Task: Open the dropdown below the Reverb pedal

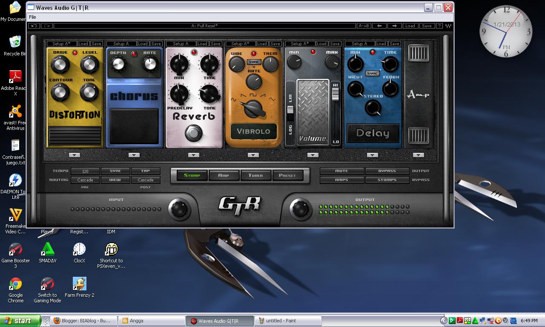Action: click(194, 155)
